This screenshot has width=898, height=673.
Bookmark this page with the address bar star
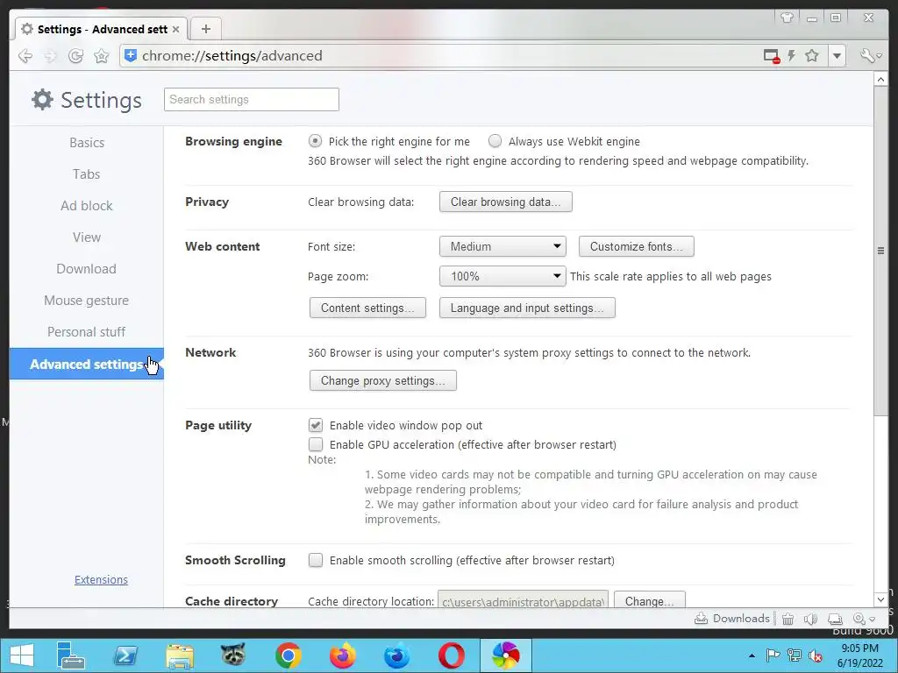click(x=811, y=55)
